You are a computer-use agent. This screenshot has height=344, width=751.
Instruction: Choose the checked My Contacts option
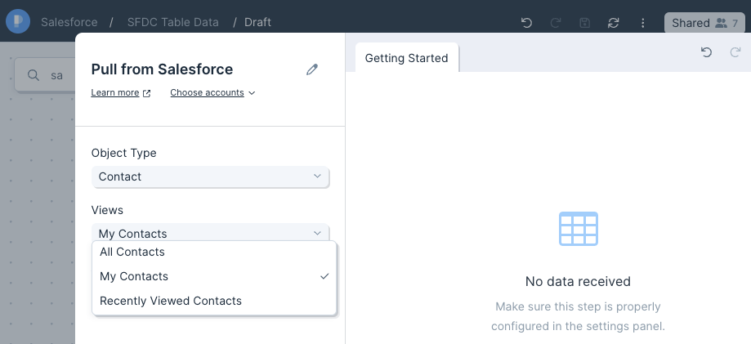(x=215, y=276)
